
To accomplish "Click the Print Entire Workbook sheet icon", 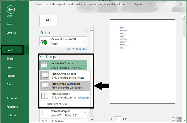I will 45,85.
